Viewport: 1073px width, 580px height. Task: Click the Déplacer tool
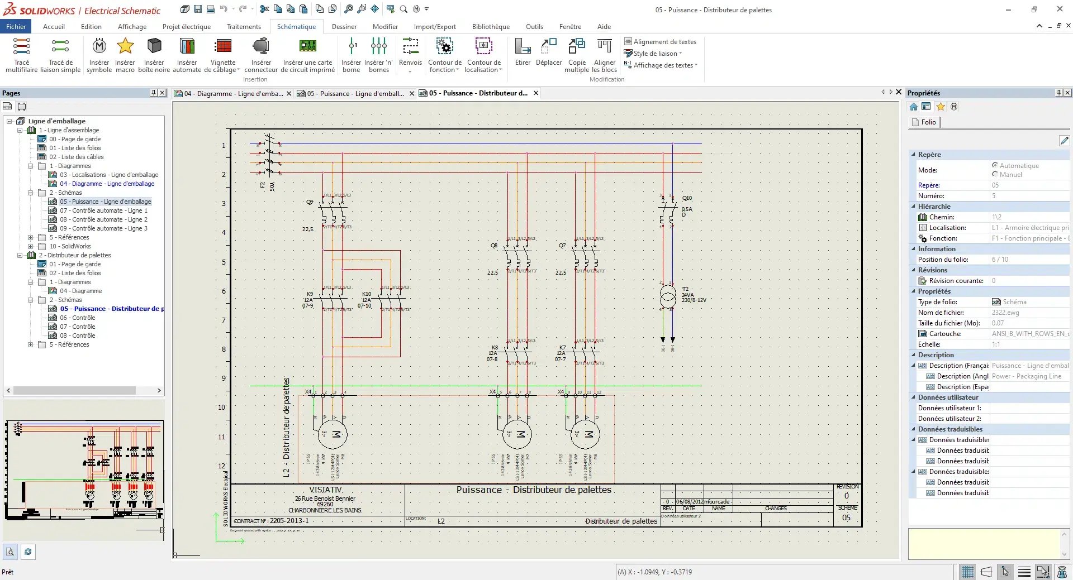click(549, 52)
